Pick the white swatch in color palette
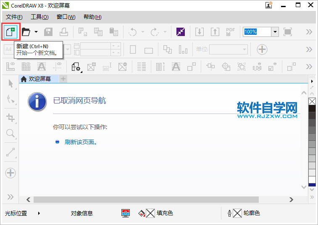The image size is (318, 225). [x=312, y=180]
